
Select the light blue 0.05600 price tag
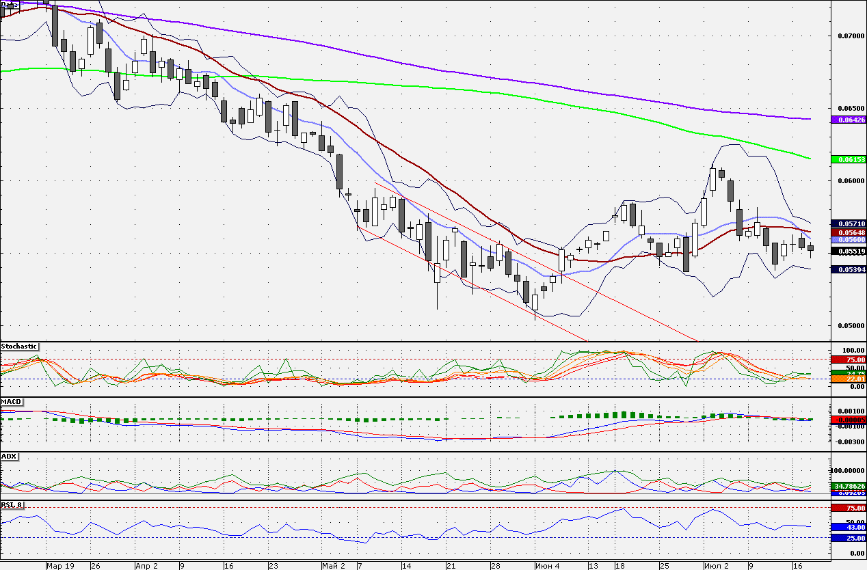coord(848,240)
